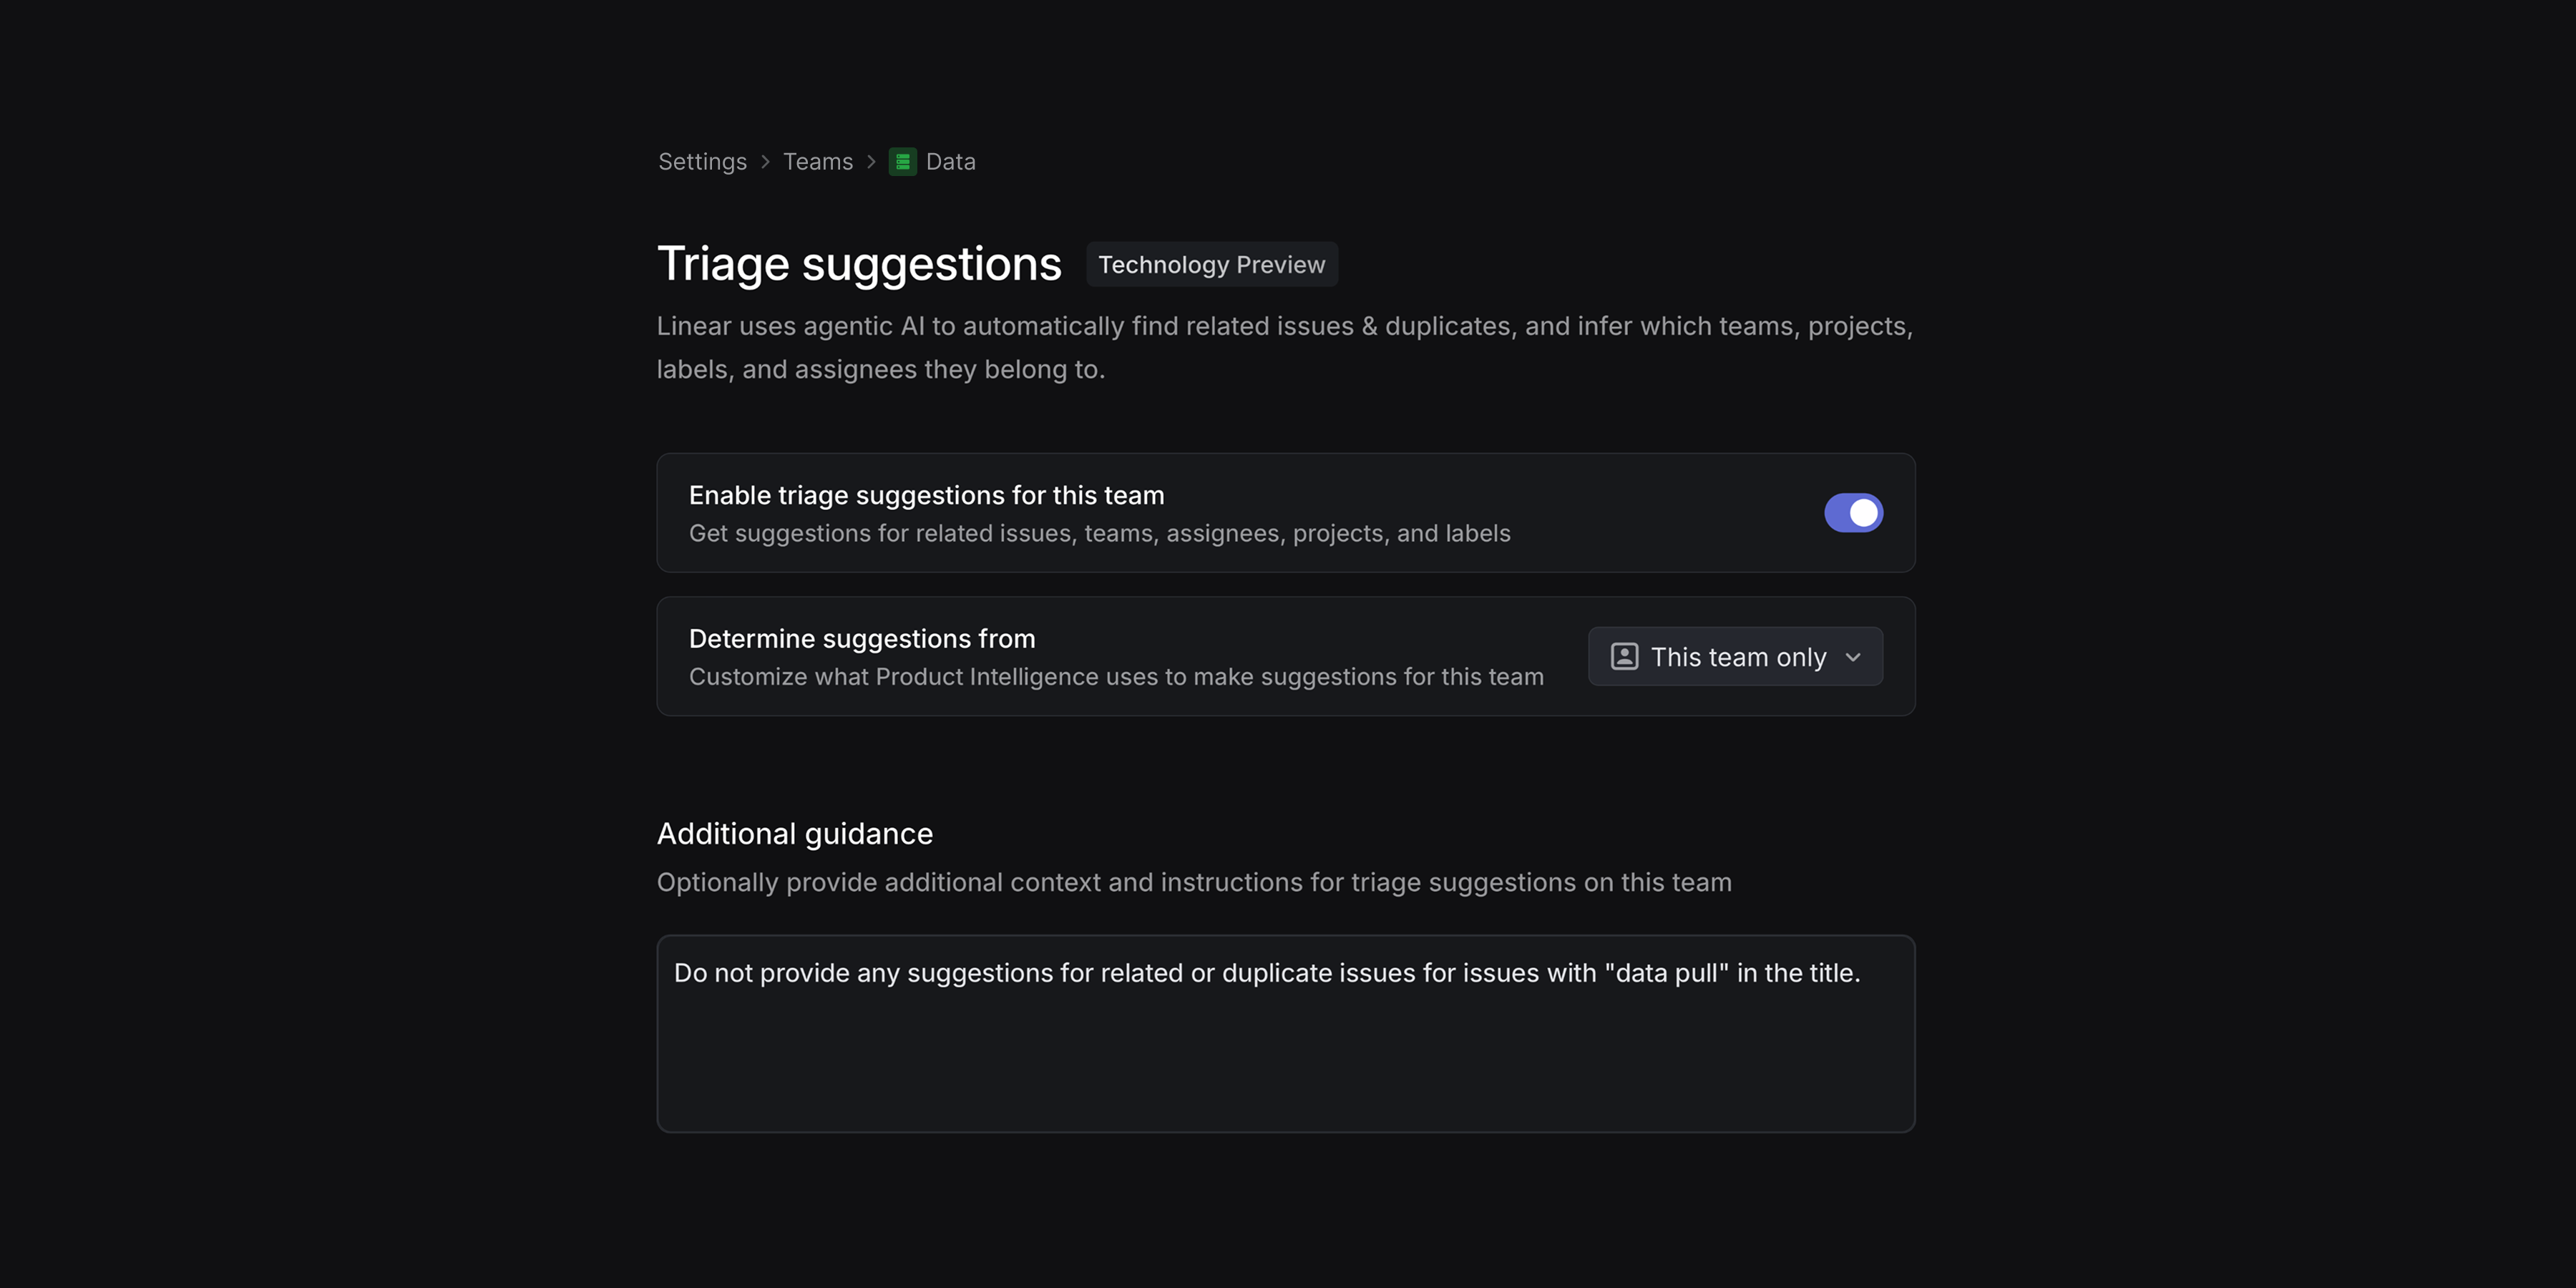This screenshot has height=1288, width=2576.
Task: Navigate to Teams via the breadcrumb
Action: (x=818, y=161)
